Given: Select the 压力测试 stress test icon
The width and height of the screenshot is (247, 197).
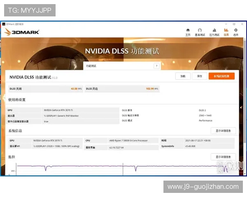Looking at the screenshot, I should 214,32.
